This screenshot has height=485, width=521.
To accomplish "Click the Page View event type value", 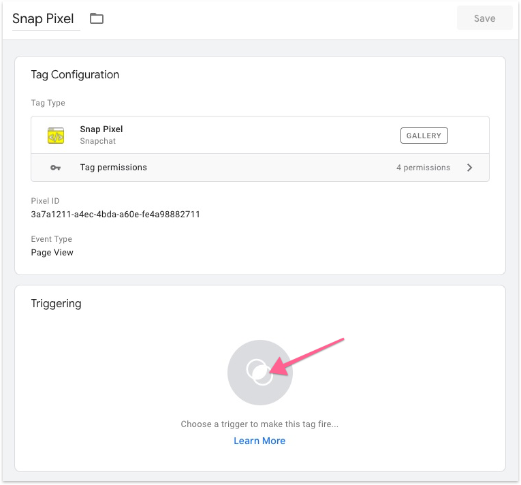I will (52, 252).
